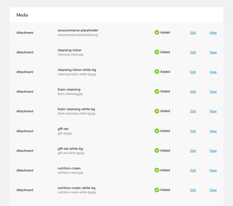Select title text cleansing-lotion-white-bg
Screen dimensions: 233x206
pos(77,70)
